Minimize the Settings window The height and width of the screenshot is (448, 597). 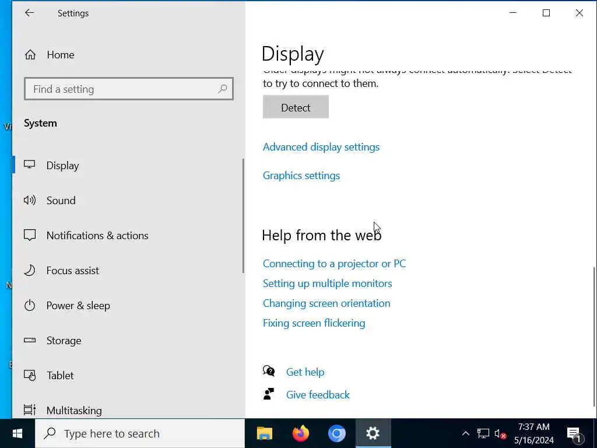513,13
